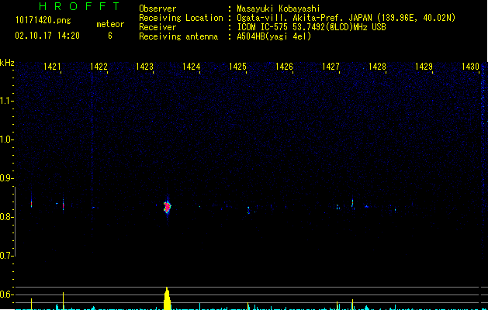Click the yellow intensity spike just after 1421
The width and height of the screenshot is (488, 310).
coord(63,301)
